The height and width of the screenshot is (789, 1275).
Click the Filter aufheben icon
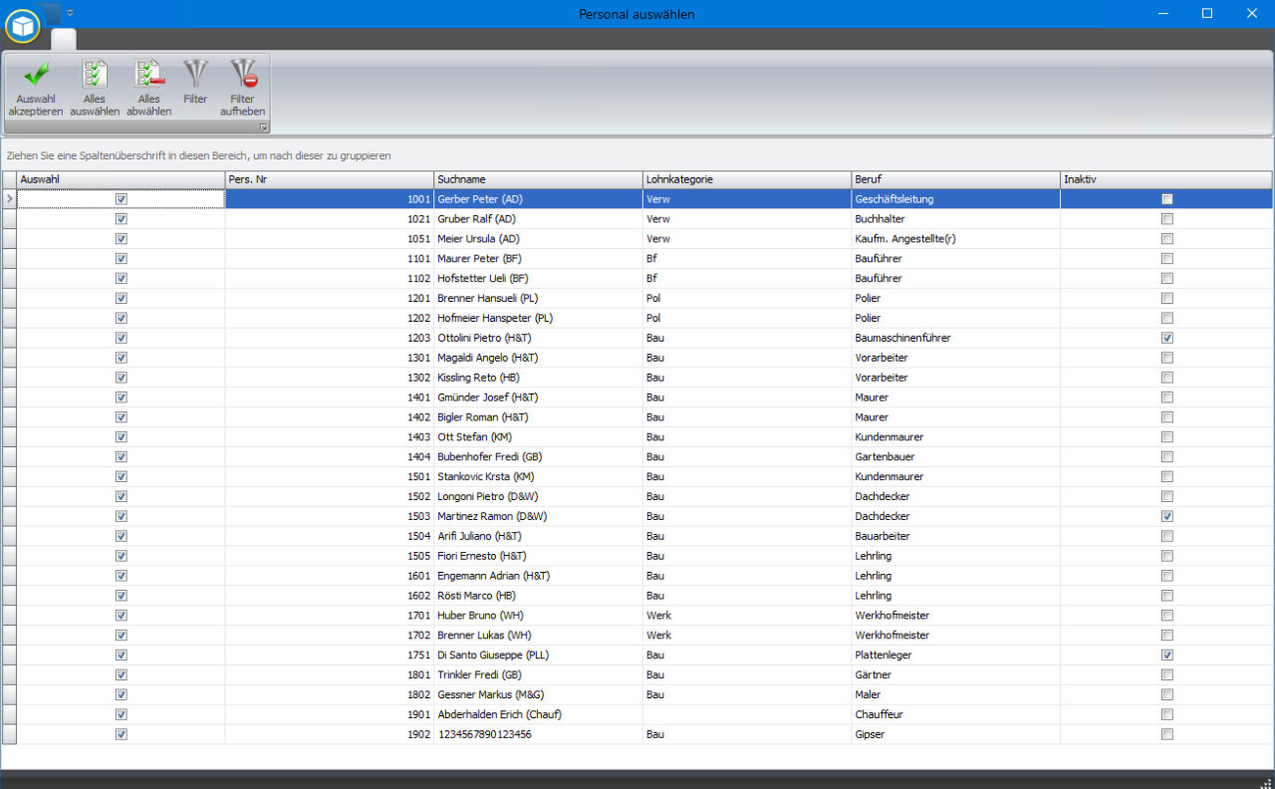[x=243, y=74]
